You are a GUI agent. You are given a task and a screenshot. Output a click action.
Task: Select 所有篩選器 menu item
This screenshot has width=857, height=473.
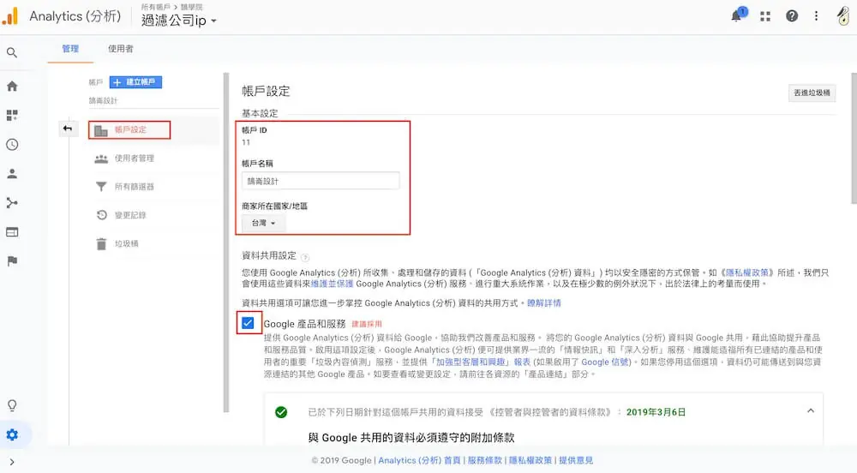pyautogui.click(x=134, y=187)
